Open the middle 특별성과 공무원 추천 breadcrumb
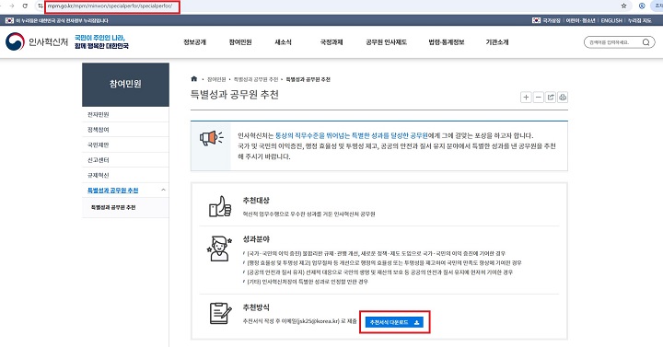 pyautogui.click(x=256, y=79)
